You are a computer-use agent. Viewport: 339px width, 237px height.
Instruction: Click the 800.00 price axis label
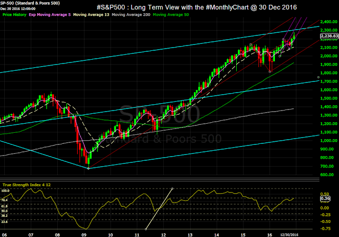pos(327,158)
